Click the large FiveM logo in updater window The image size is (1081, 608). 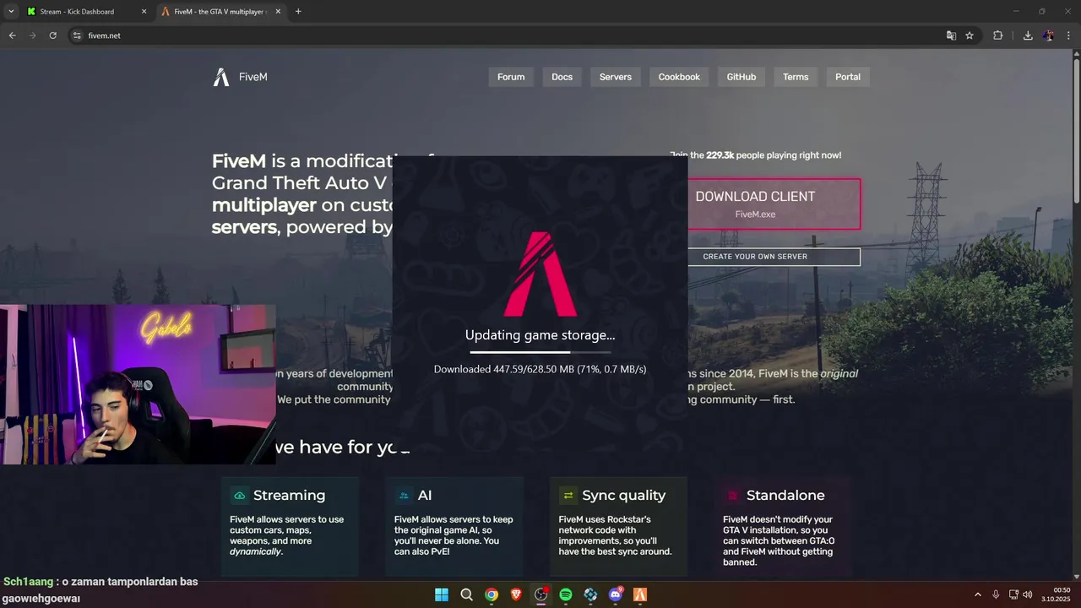tap(540, 274)
